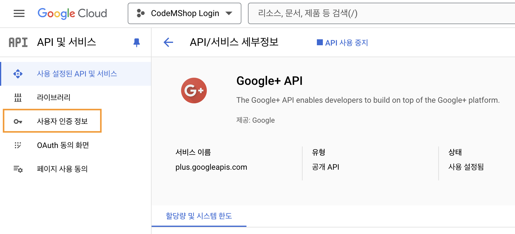This screenshot has height=234, width=515.
Task: Click the project dropdown arrow
Action: [x=229, y=13]
